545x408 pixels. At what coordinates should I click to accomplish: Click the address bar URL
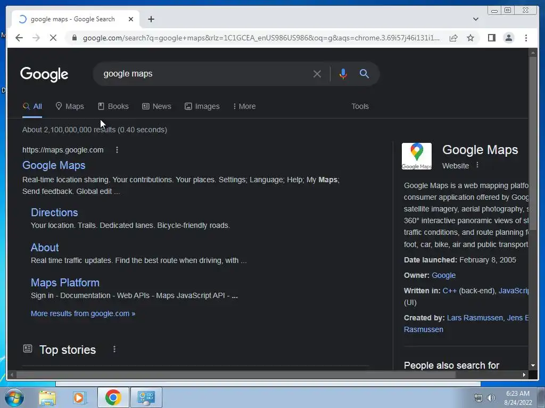coord(261,38)
